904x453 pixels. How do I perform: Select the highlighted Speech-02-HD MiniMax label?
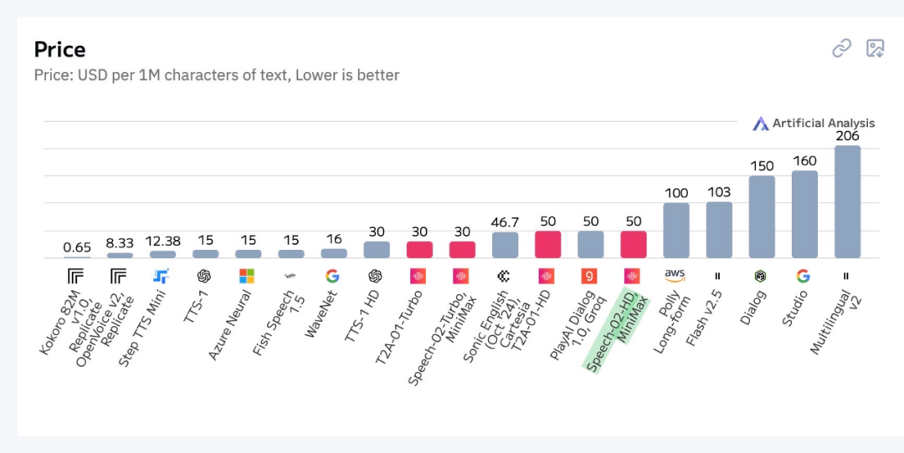[613, 330]
